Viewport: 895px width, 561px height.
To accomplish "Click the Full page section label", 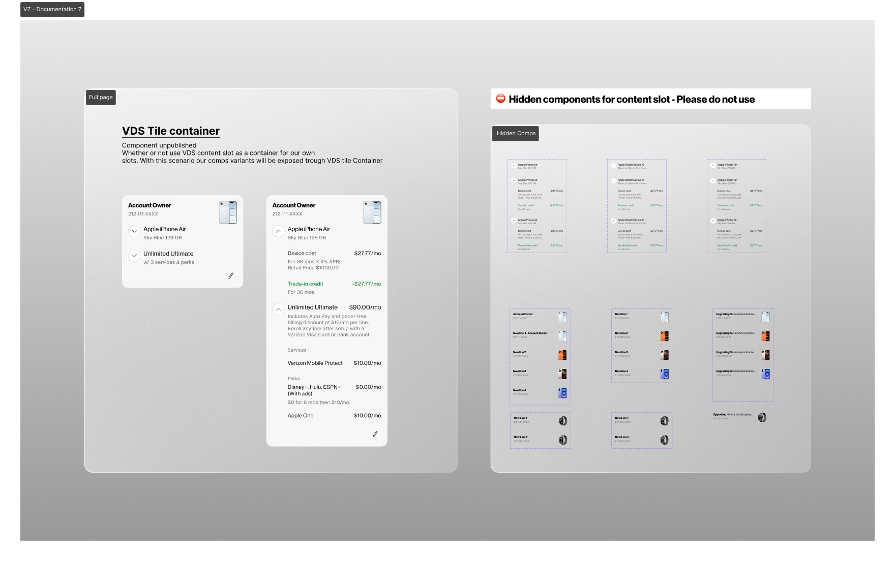I will click(x=101, y=97).
